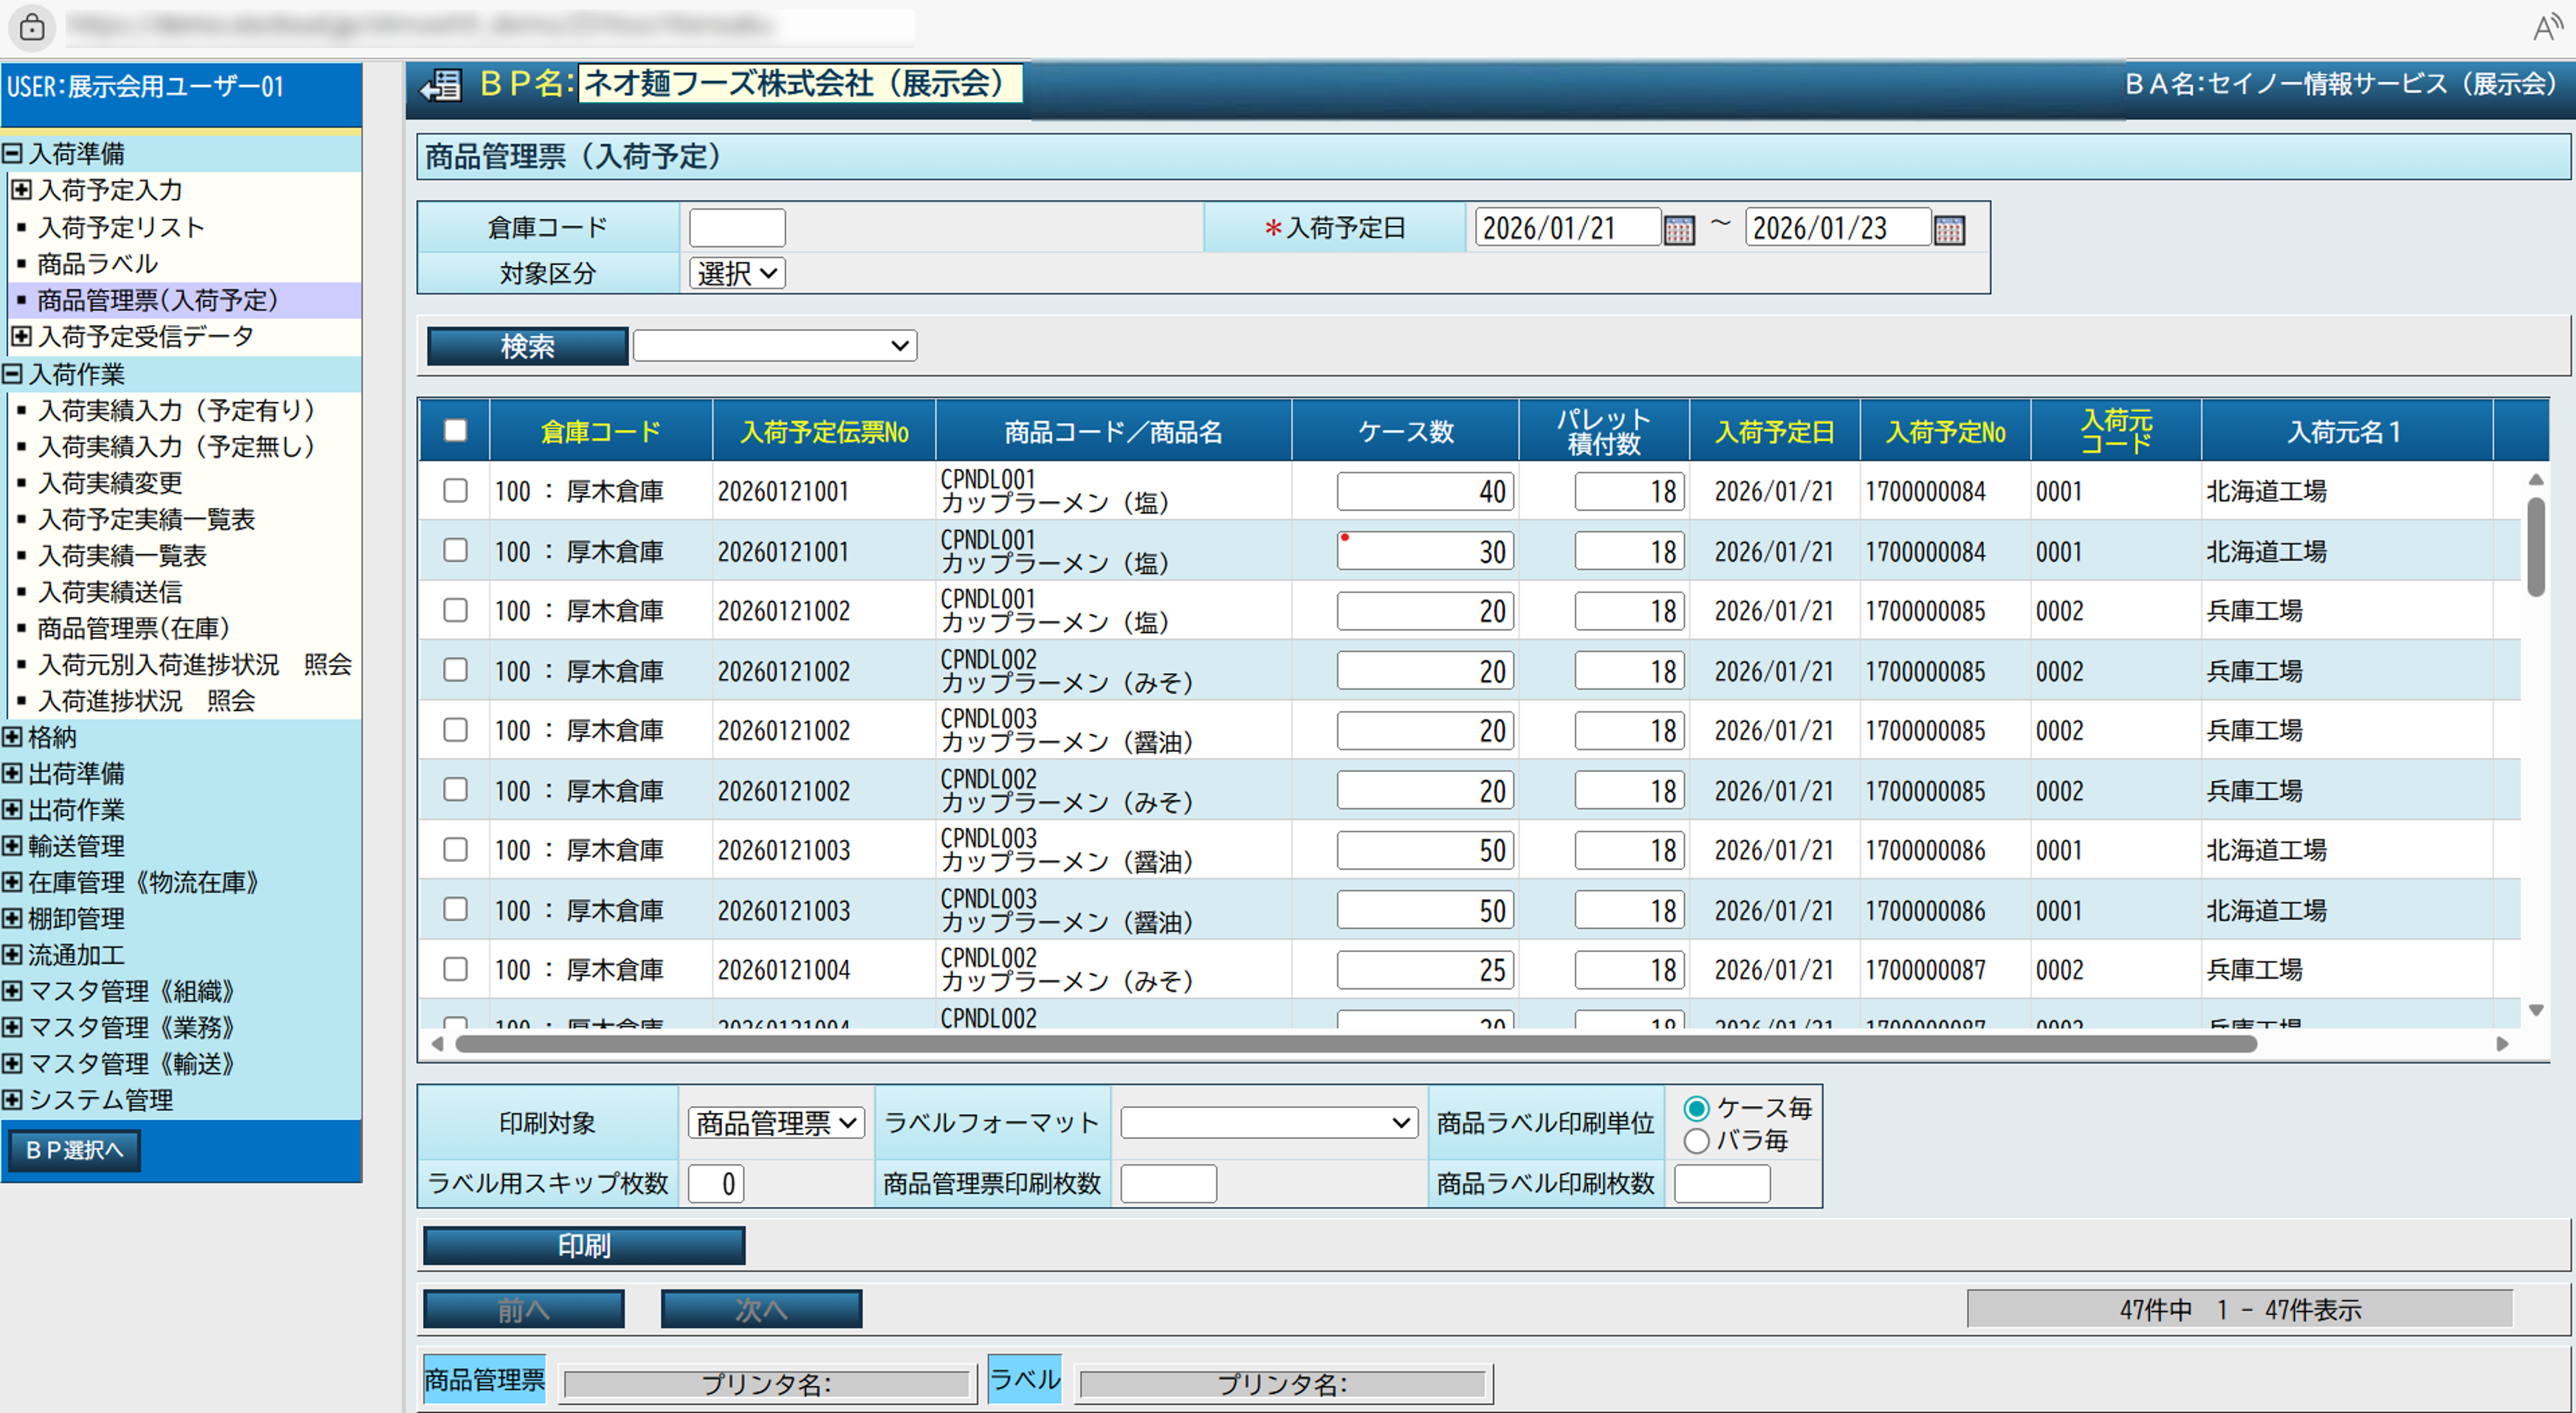Expand the 入荷予定入力 plus icon
The height and width of the screenshot is (1413, 2576).
point(21,189)
